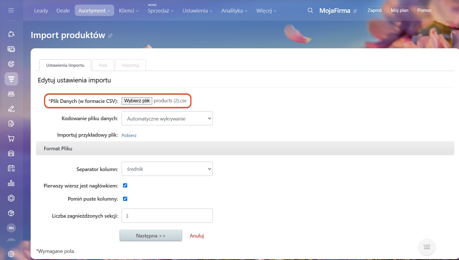Expand the Asortyment menu
The height and width of the screenshot is (260, 459).
tap(94, 11)
